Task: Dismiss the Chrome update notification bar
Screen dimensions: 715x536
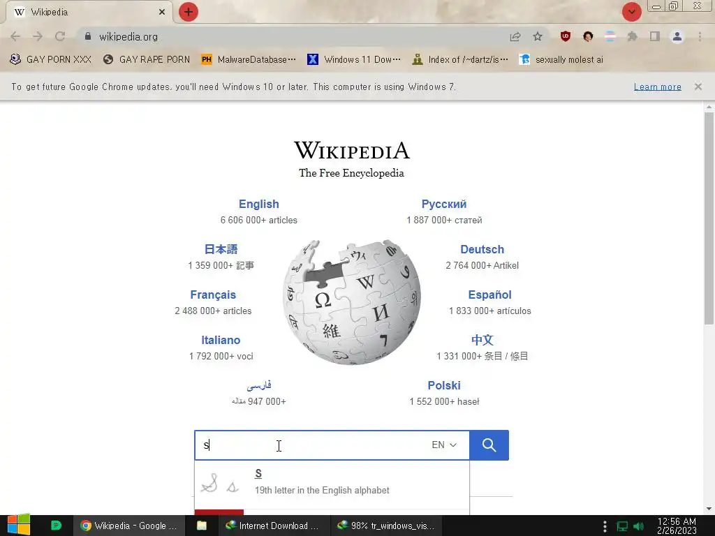Action: [698, 86]
